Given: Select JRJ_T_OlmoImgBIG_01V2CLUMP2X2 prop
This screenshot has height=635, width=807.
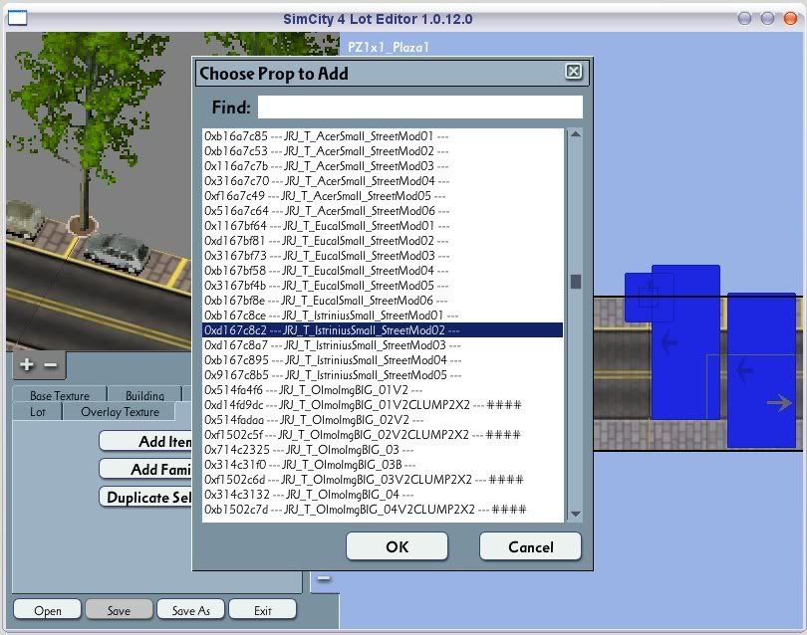Looking at the screenshot, I should [383, 405].
